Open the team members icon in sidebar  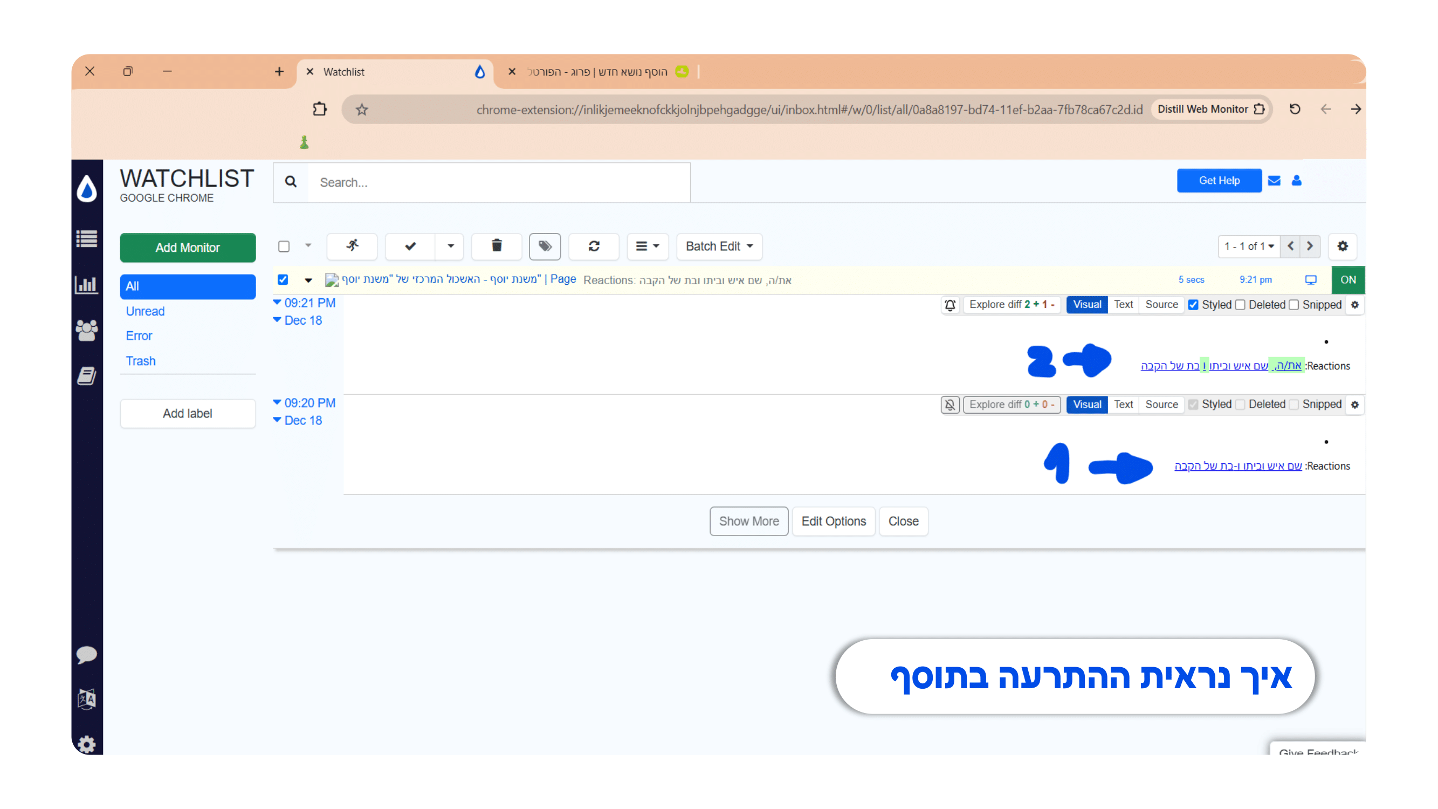click(x=87, y=330)
